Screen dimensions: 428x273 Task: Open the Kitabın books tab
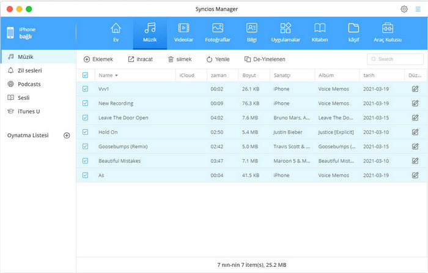(320, 33)
